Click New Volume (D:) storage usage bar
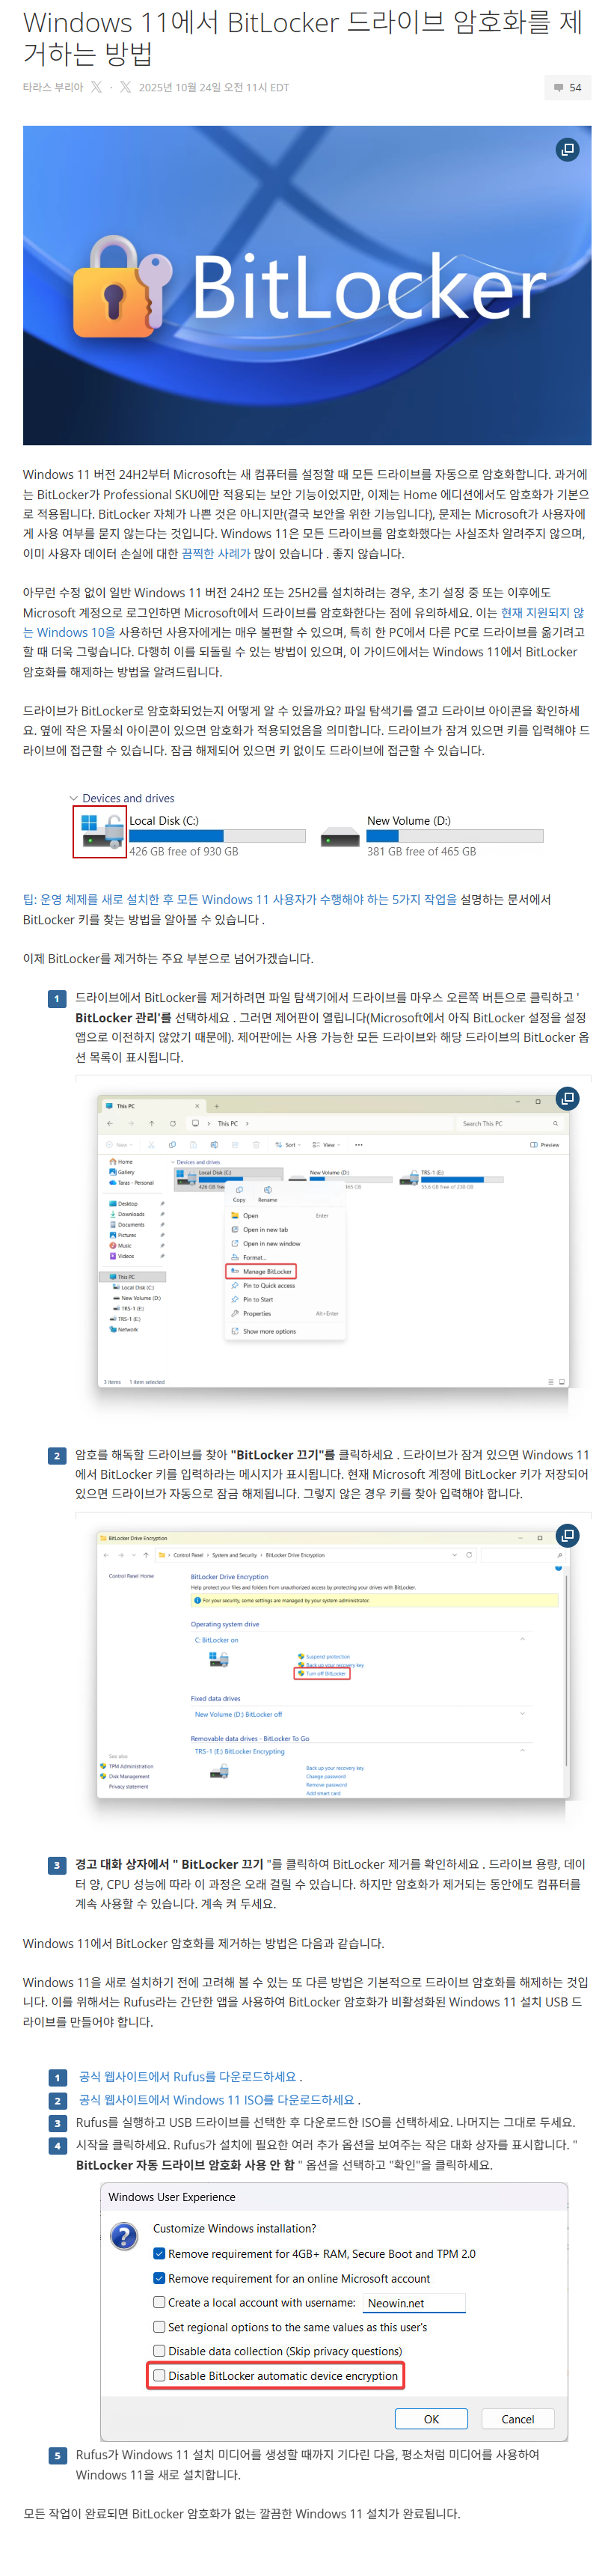The height and width of the screenshot is (2576, 614). (x=455, y=836)
